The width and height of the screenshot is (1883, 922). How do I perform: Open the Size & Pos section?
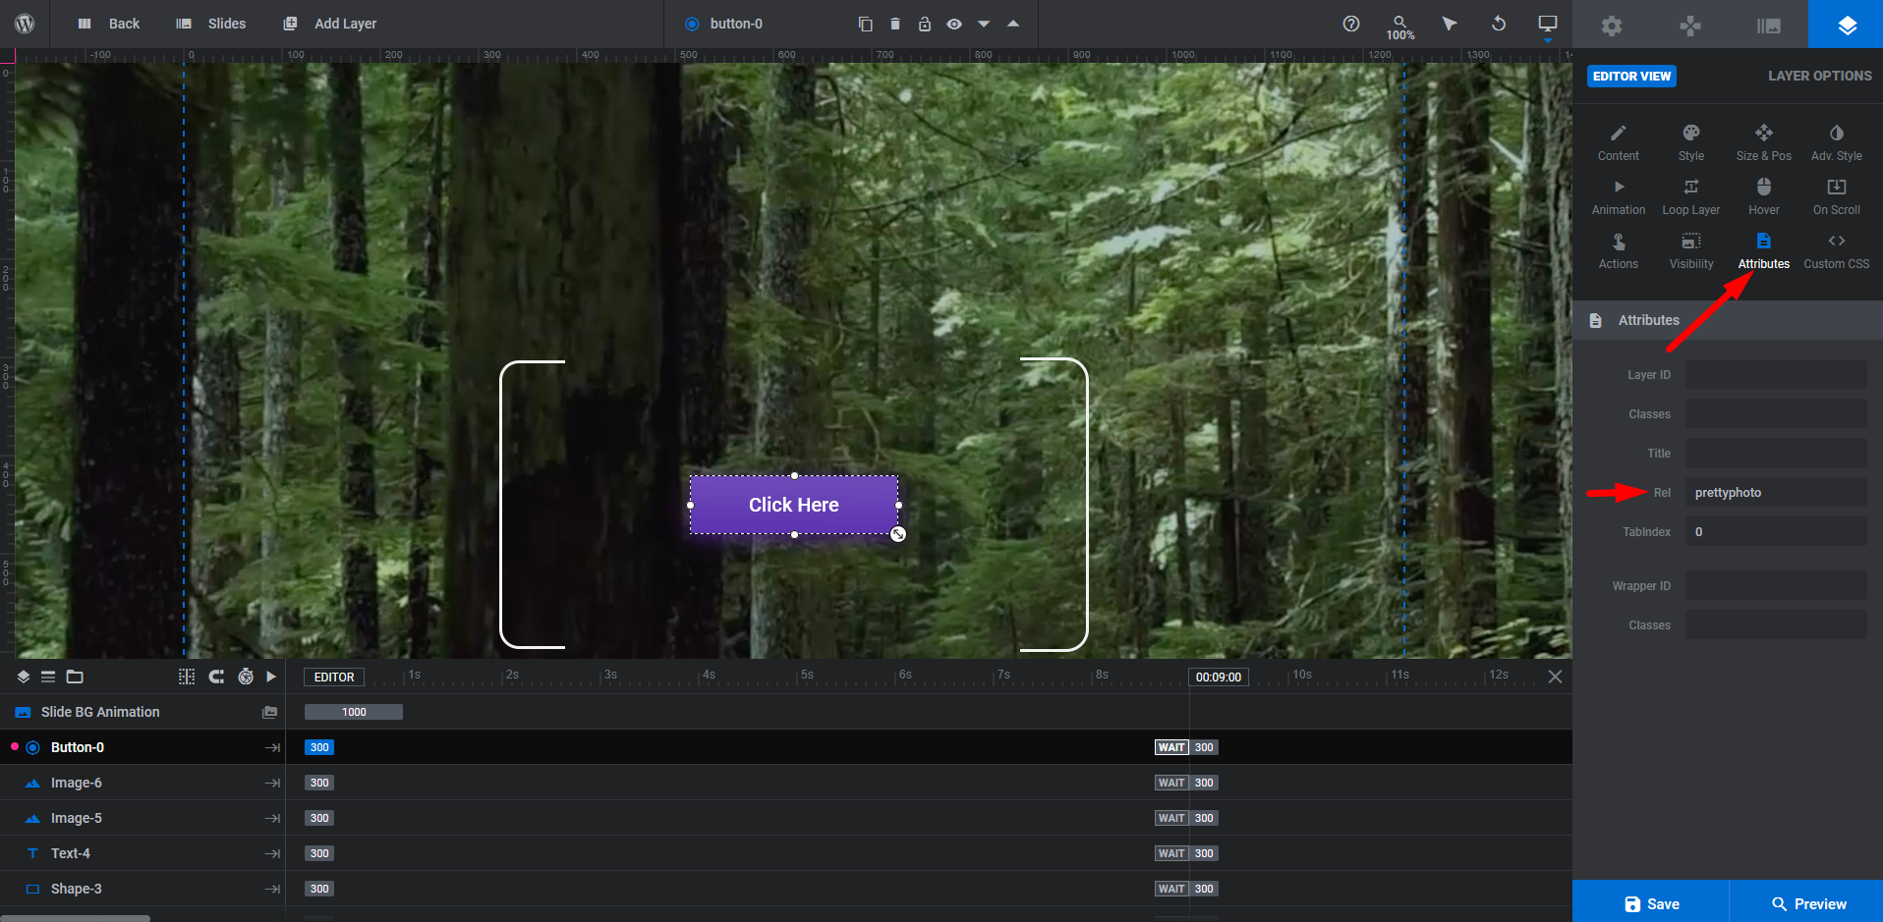(x=1764, y=143)
